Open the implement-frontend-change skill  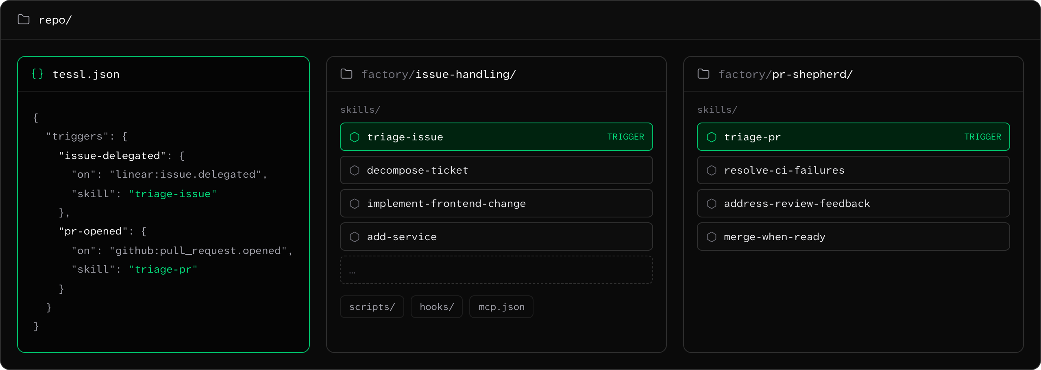click(x=497, y=204)
